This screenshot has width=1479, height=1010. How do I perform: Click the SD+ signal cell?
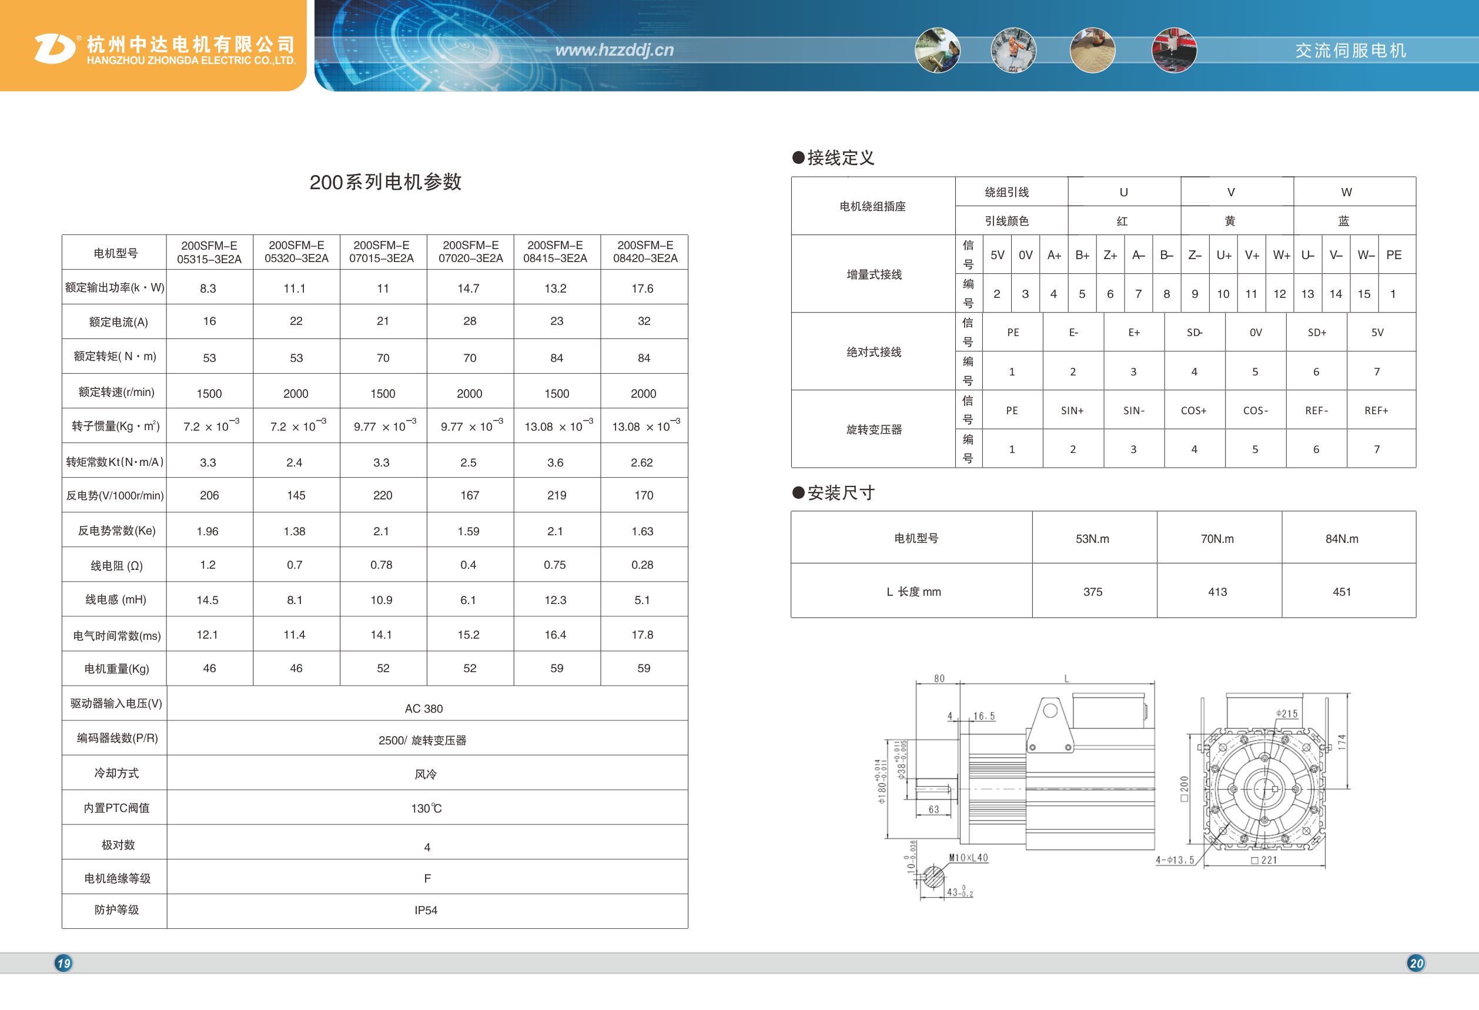pyautogui.click(x=1317, y=333)
